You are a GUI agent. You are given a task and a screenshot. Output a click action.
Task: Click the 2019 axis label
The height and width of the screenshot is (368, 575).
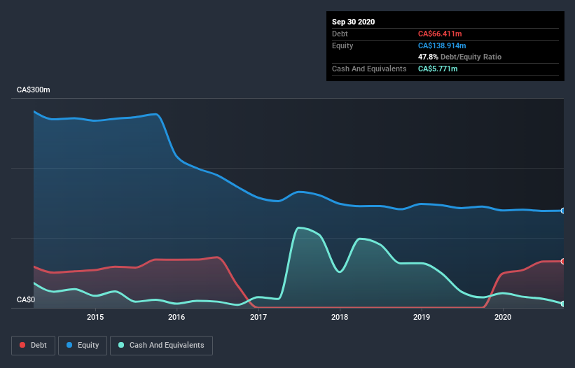(x=422, y=317)
